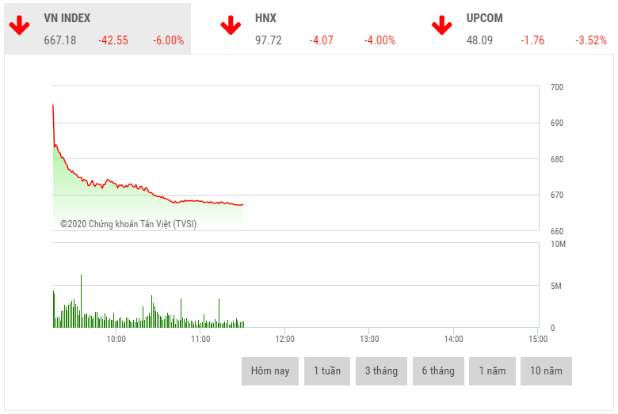The height and width of the screenshot is (414, 618).
Task: Click the opening peak of the red price line
Action: pos(53,105)
